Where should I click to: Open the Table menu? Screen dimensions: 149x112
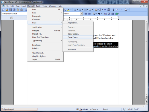pos(38,6)
